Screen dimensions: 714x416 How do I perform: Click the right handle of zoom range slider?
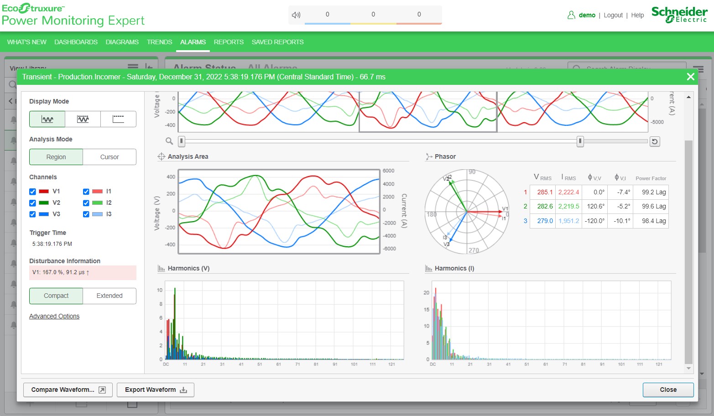[x=580, y=141]
